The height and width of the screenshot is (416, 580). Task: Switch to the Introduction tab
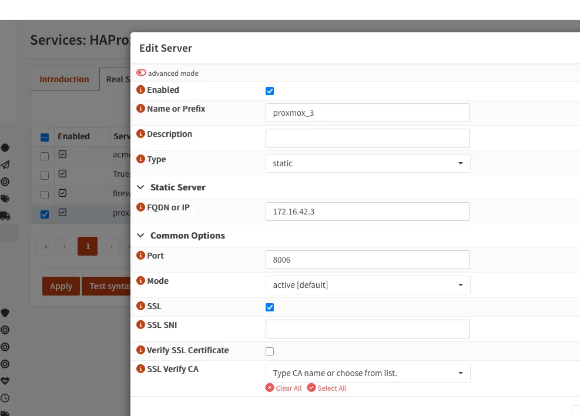click(64, 79)
